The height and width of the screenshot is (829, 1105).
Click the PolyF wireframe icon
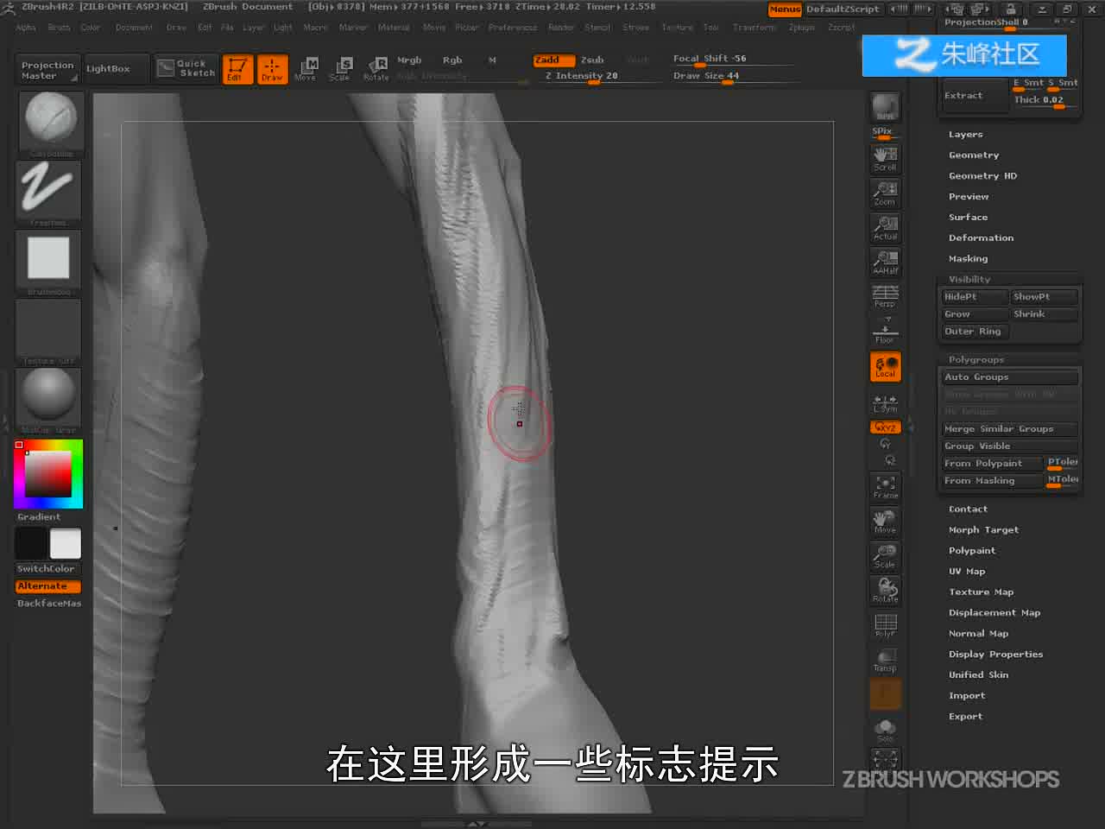(885, 625)
